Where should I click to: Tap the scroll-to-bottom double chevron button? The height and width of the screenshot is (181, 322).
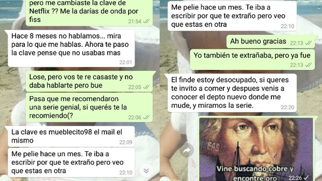[x=146, y=171]
